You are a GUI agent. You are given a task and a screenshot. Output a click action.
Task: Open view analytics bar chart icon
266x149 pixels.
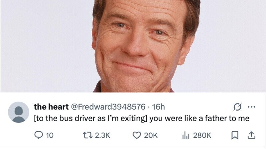[x=186, y=135]
